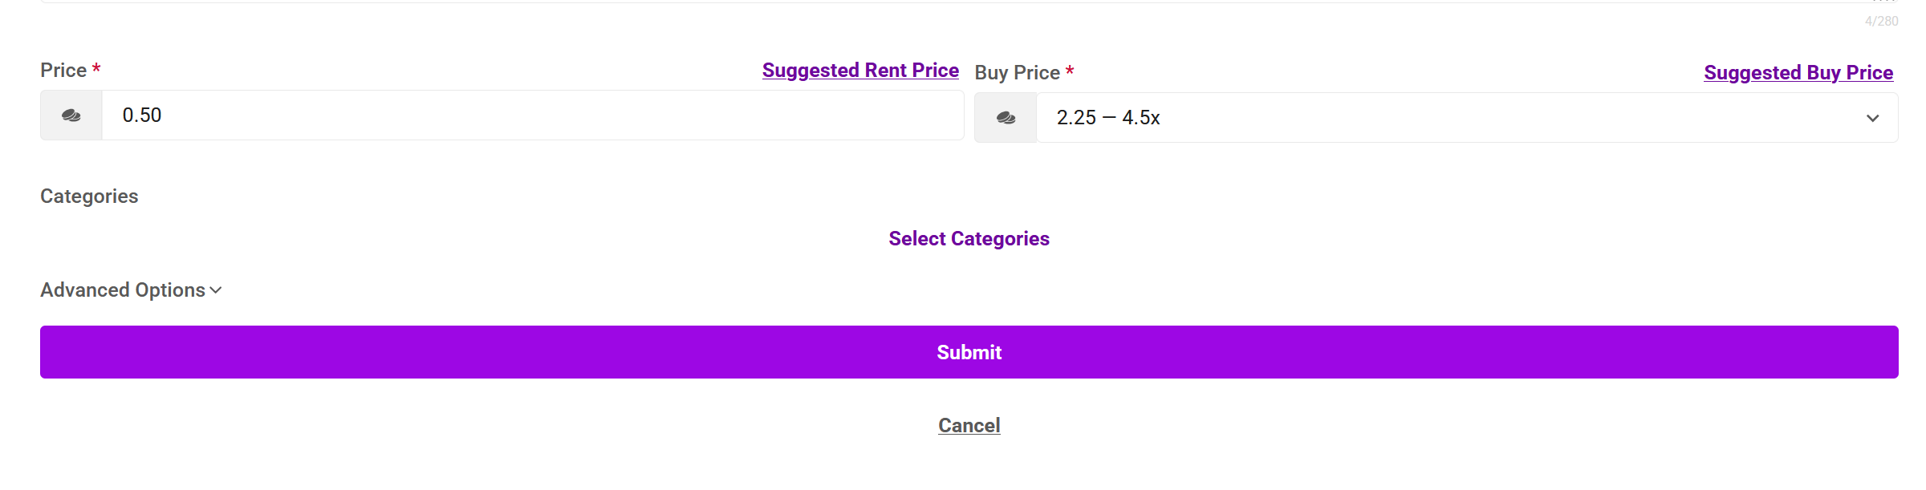Click the red asterisk beside Buy Price label
Screen dimensions: 1926x490
[x=1070, y=71]
